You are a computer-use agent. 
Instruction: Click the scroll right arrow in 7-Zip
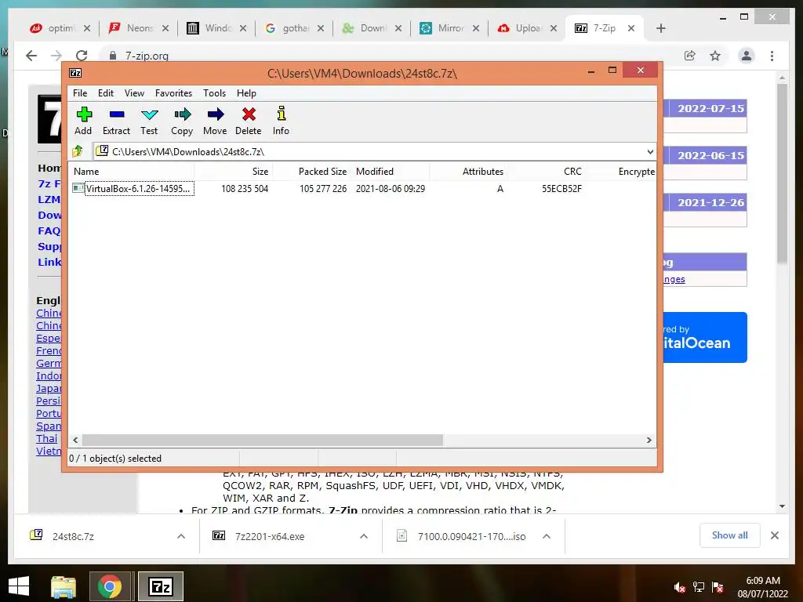[649, 440]
